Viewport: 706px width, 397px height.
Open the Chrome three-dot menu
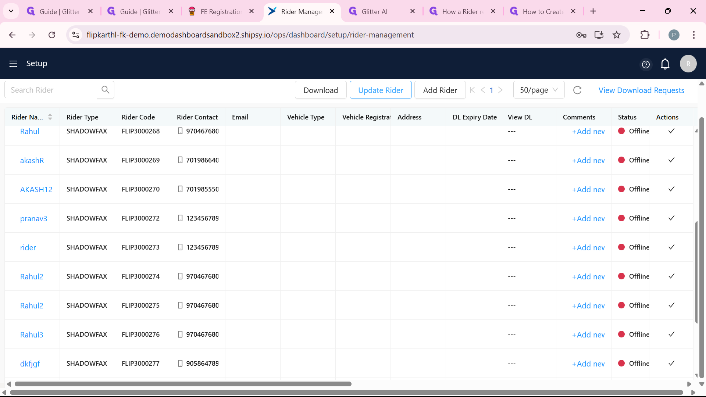click(x=694, y=35)
